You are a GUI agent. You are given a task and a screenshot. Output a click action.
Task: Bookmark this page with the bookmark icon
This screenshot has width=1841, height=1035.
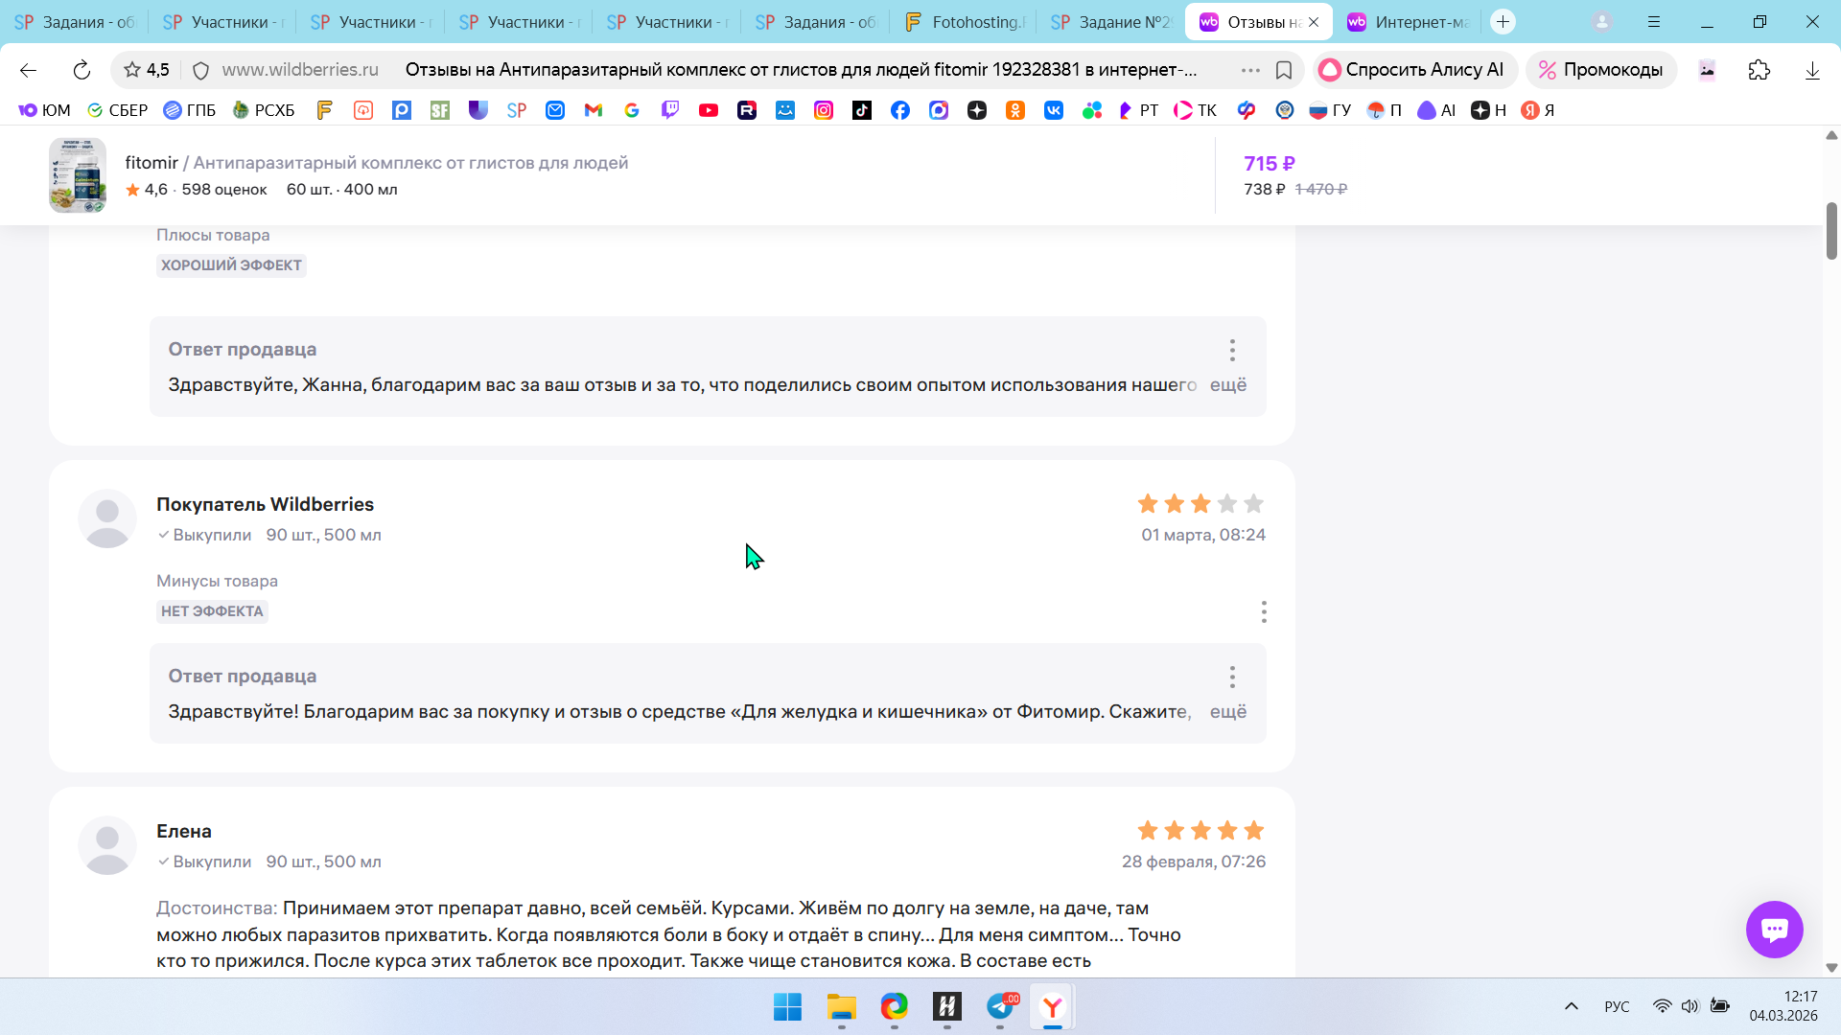click(x=1284, y=70)
